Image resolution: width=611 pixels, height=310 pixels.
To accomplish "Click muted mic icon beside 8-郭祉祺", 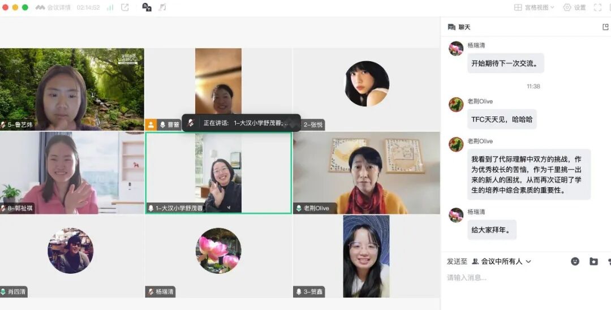I will click(x=3, y=208).
